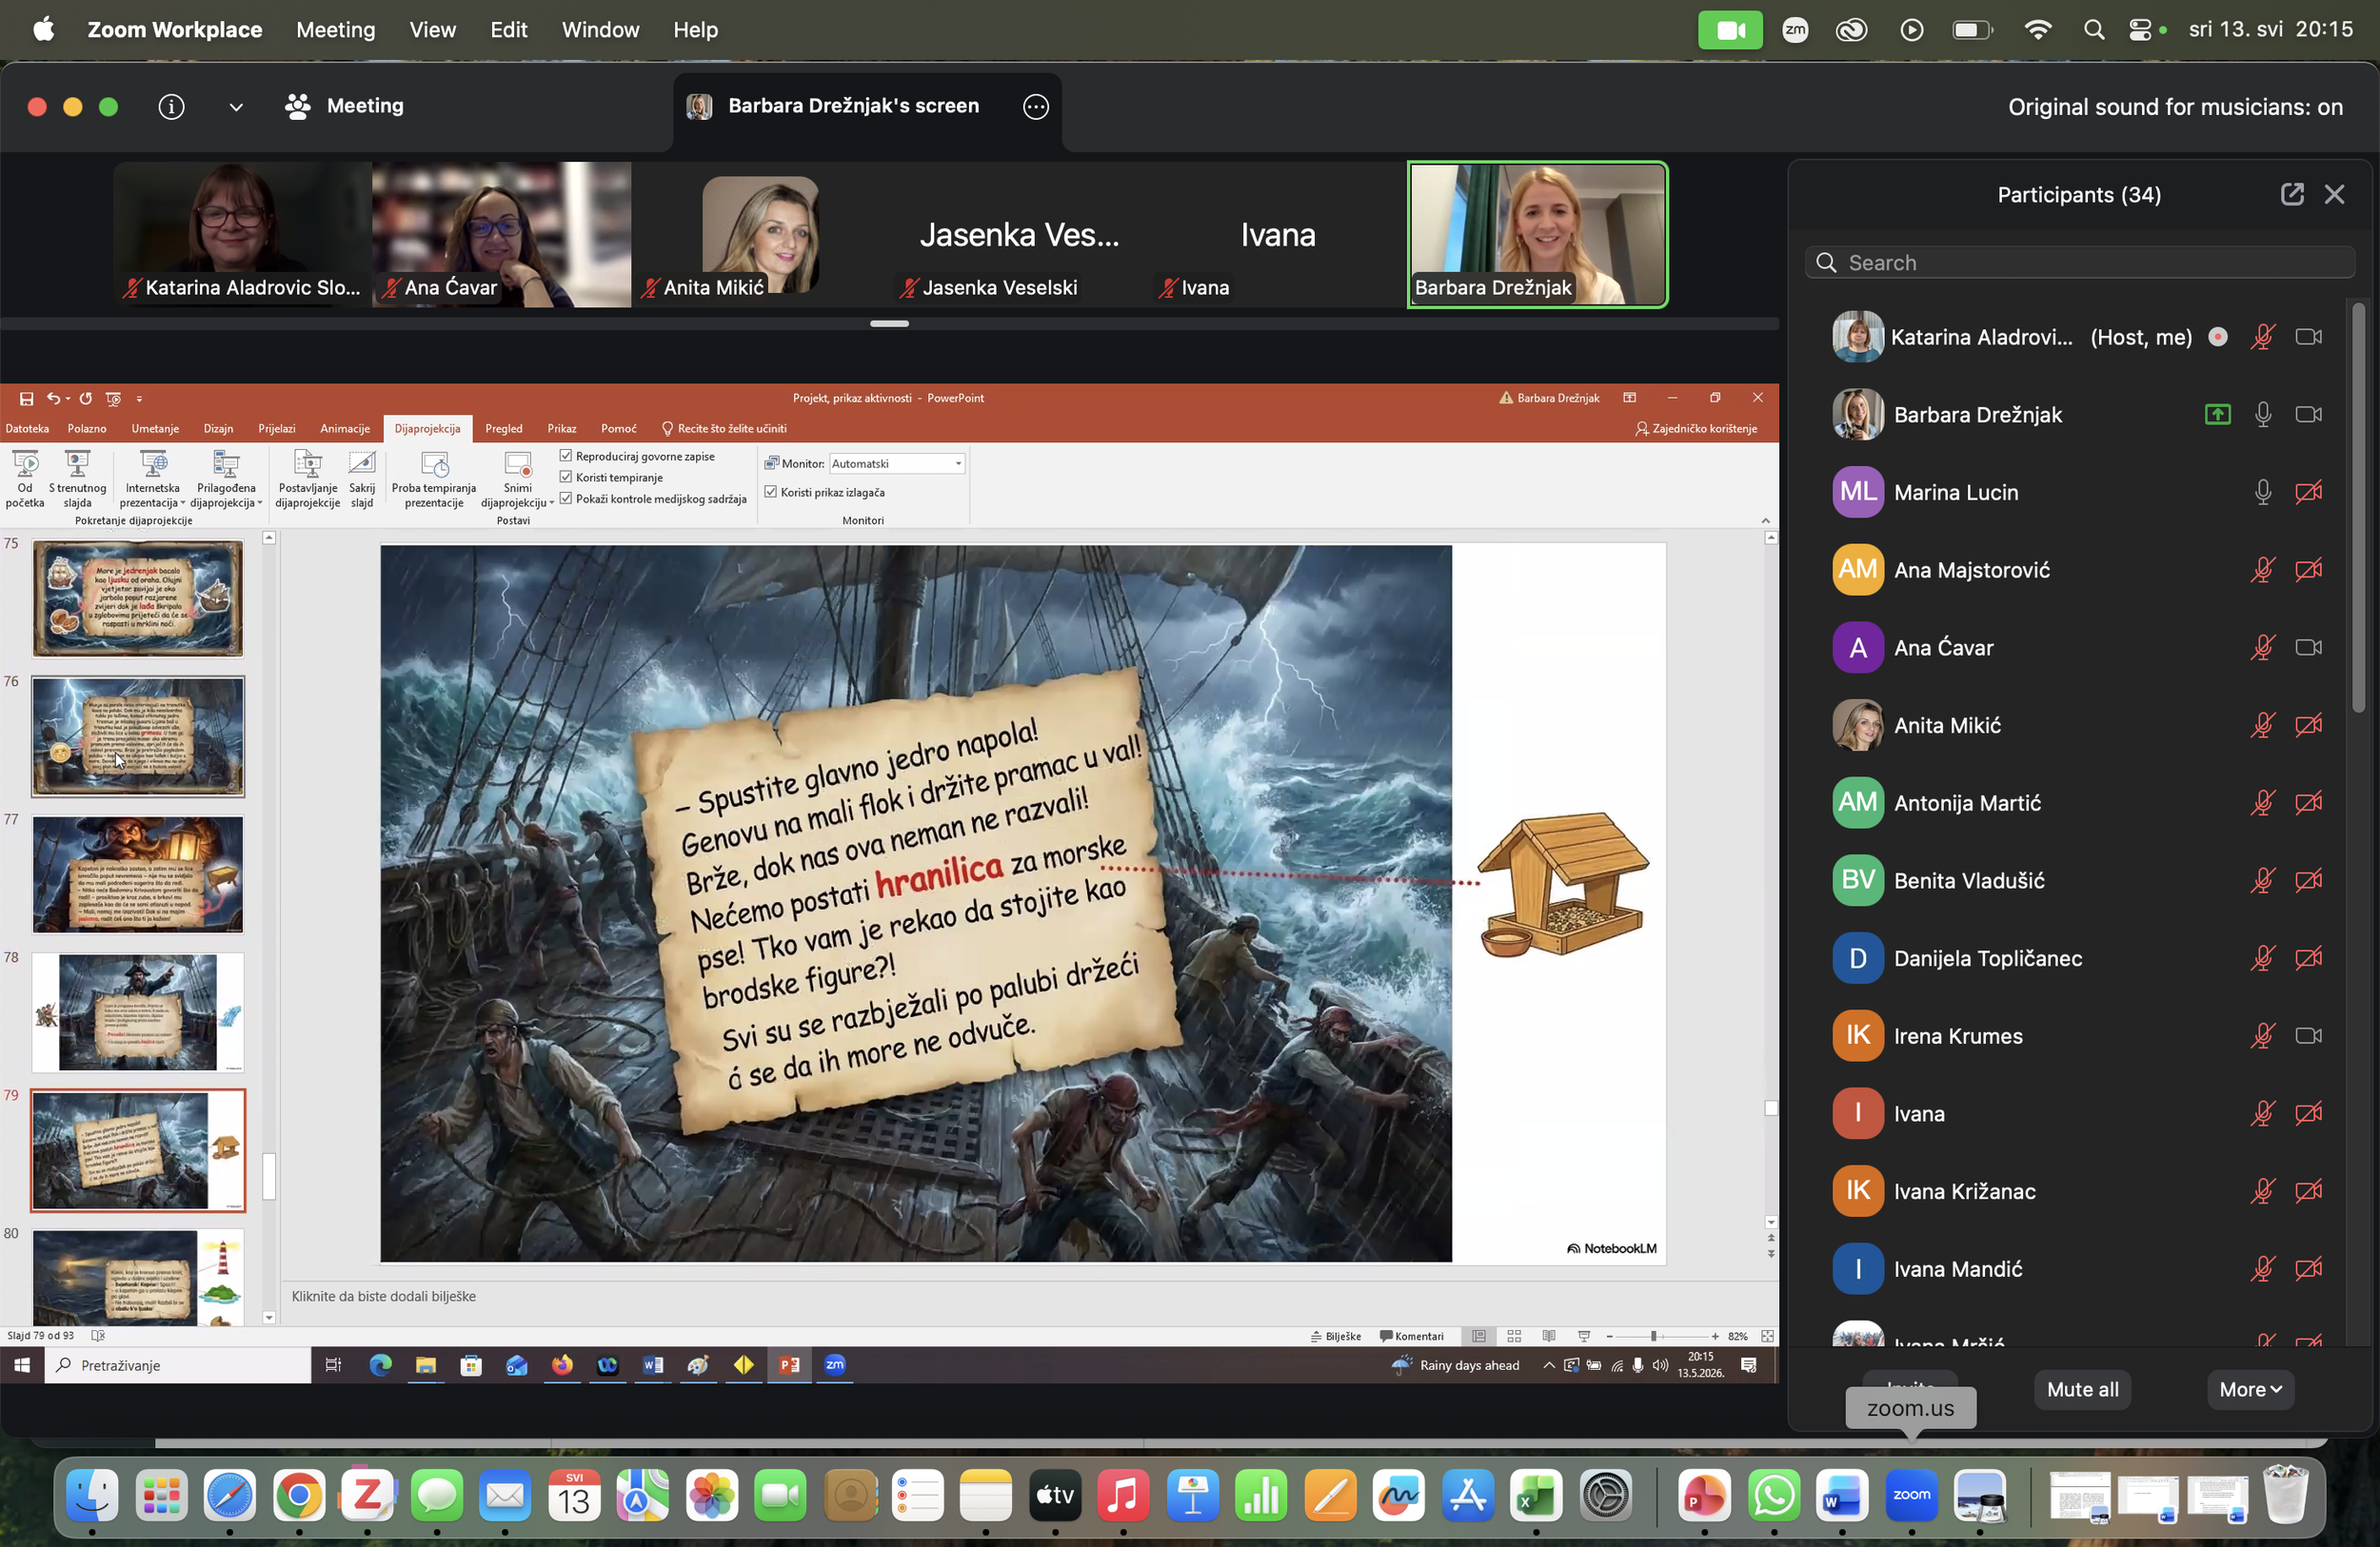
Task: Click Recite što želite učiniti
Action: click(724, 429)
